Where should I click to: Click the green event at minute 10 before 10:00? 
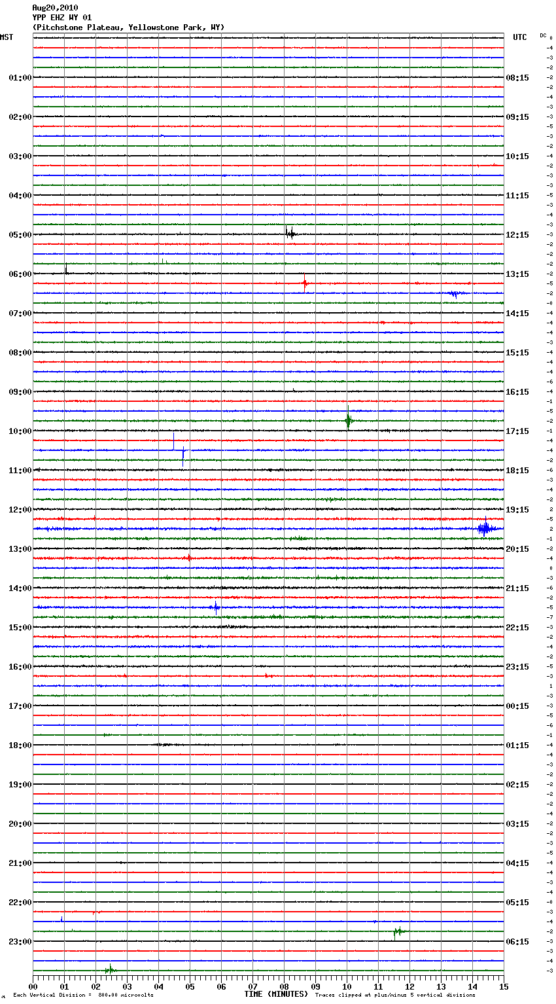[x=349, y=420]
